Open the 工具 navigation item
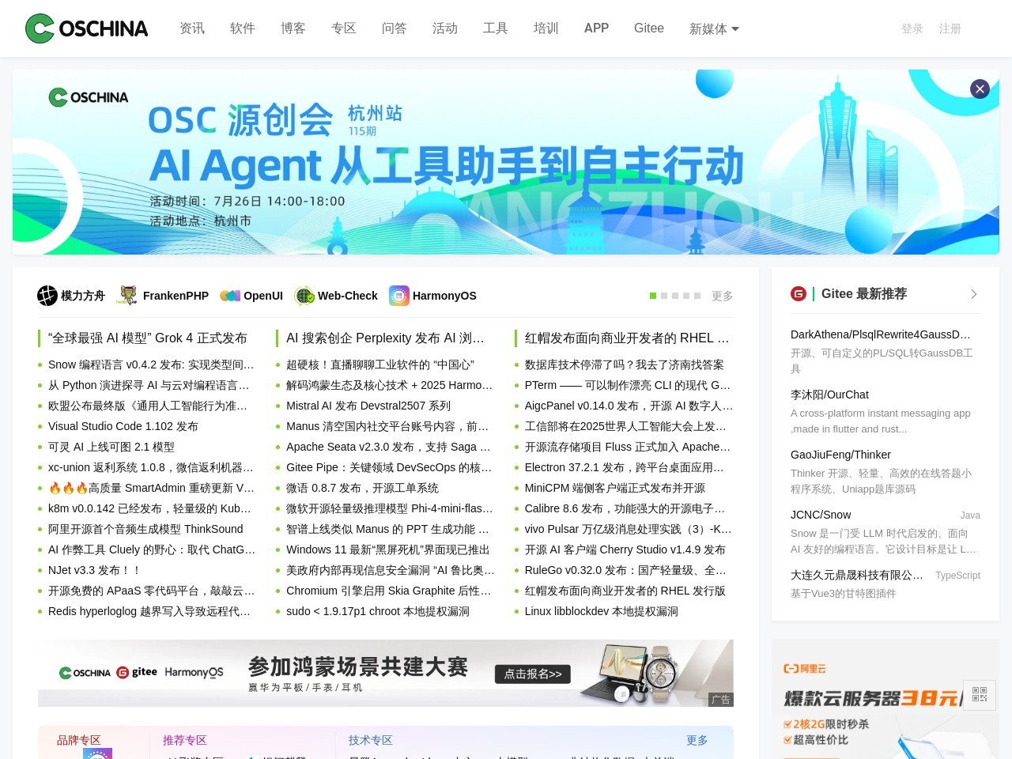Screen dimensions: 1012x759 tap(496, 28)
